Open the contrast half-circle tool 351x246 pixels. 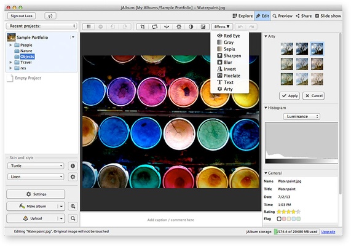click(x=191, y=26)
